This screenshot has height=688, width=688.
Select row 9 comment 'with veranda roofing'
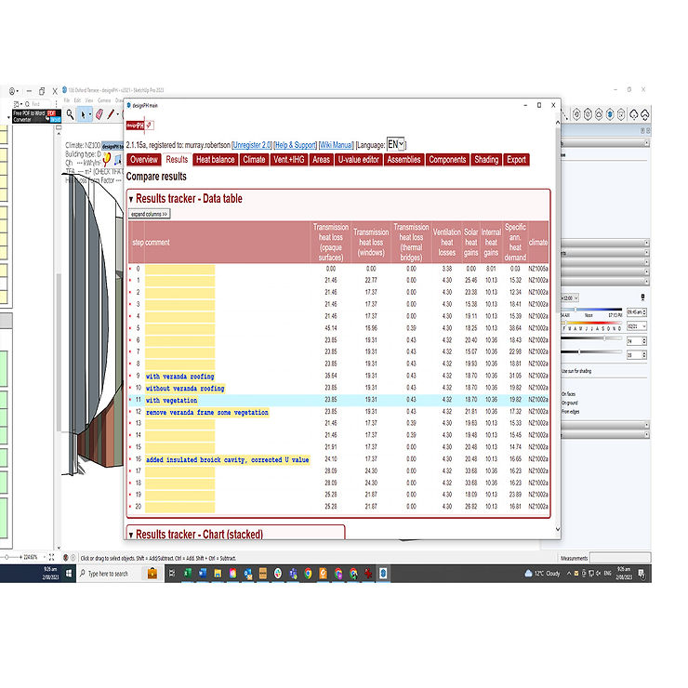[179, 377]
